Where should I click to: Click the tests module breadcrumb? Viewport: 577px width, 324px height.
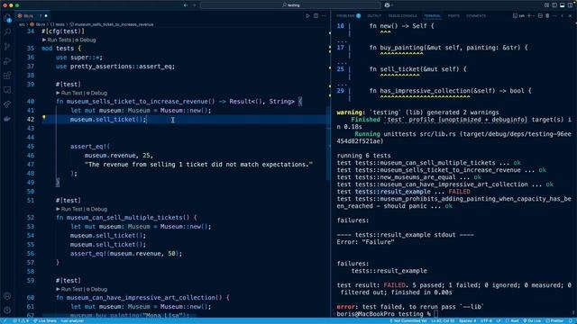(x=58, y=24)
